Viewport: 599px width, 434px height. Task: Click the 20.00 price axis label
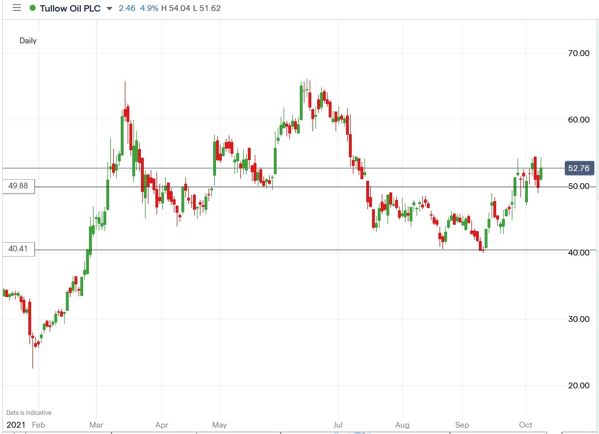tap(578, 385)
